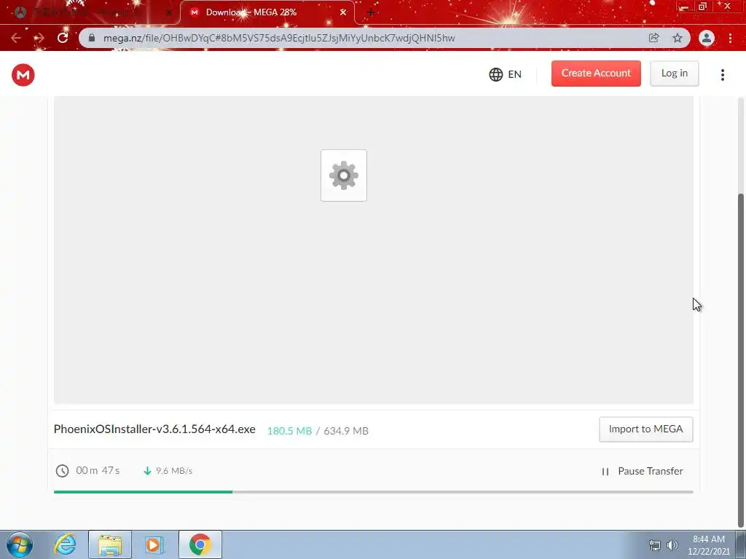The width and height of the screenshot is (746, 559).
Task: Click the 634.9 MB total size
Action: pos(346,431)
